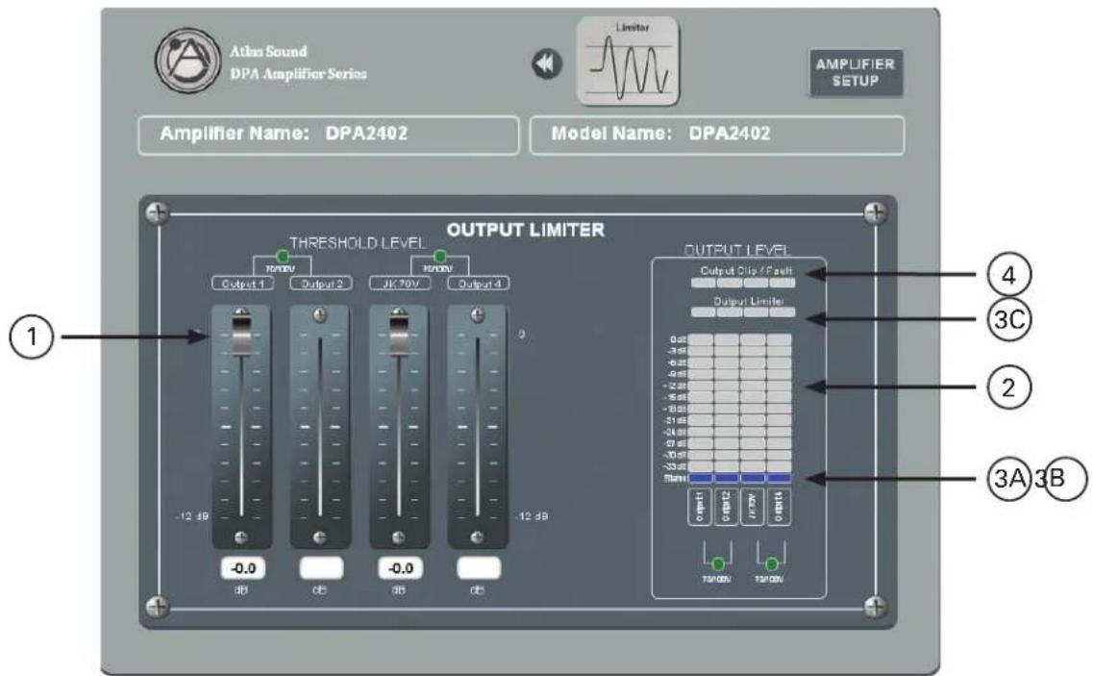
Task: Click Output Clip / Fault indicator for Output 2
Action: pyautogui.click(x=729, y=284)
